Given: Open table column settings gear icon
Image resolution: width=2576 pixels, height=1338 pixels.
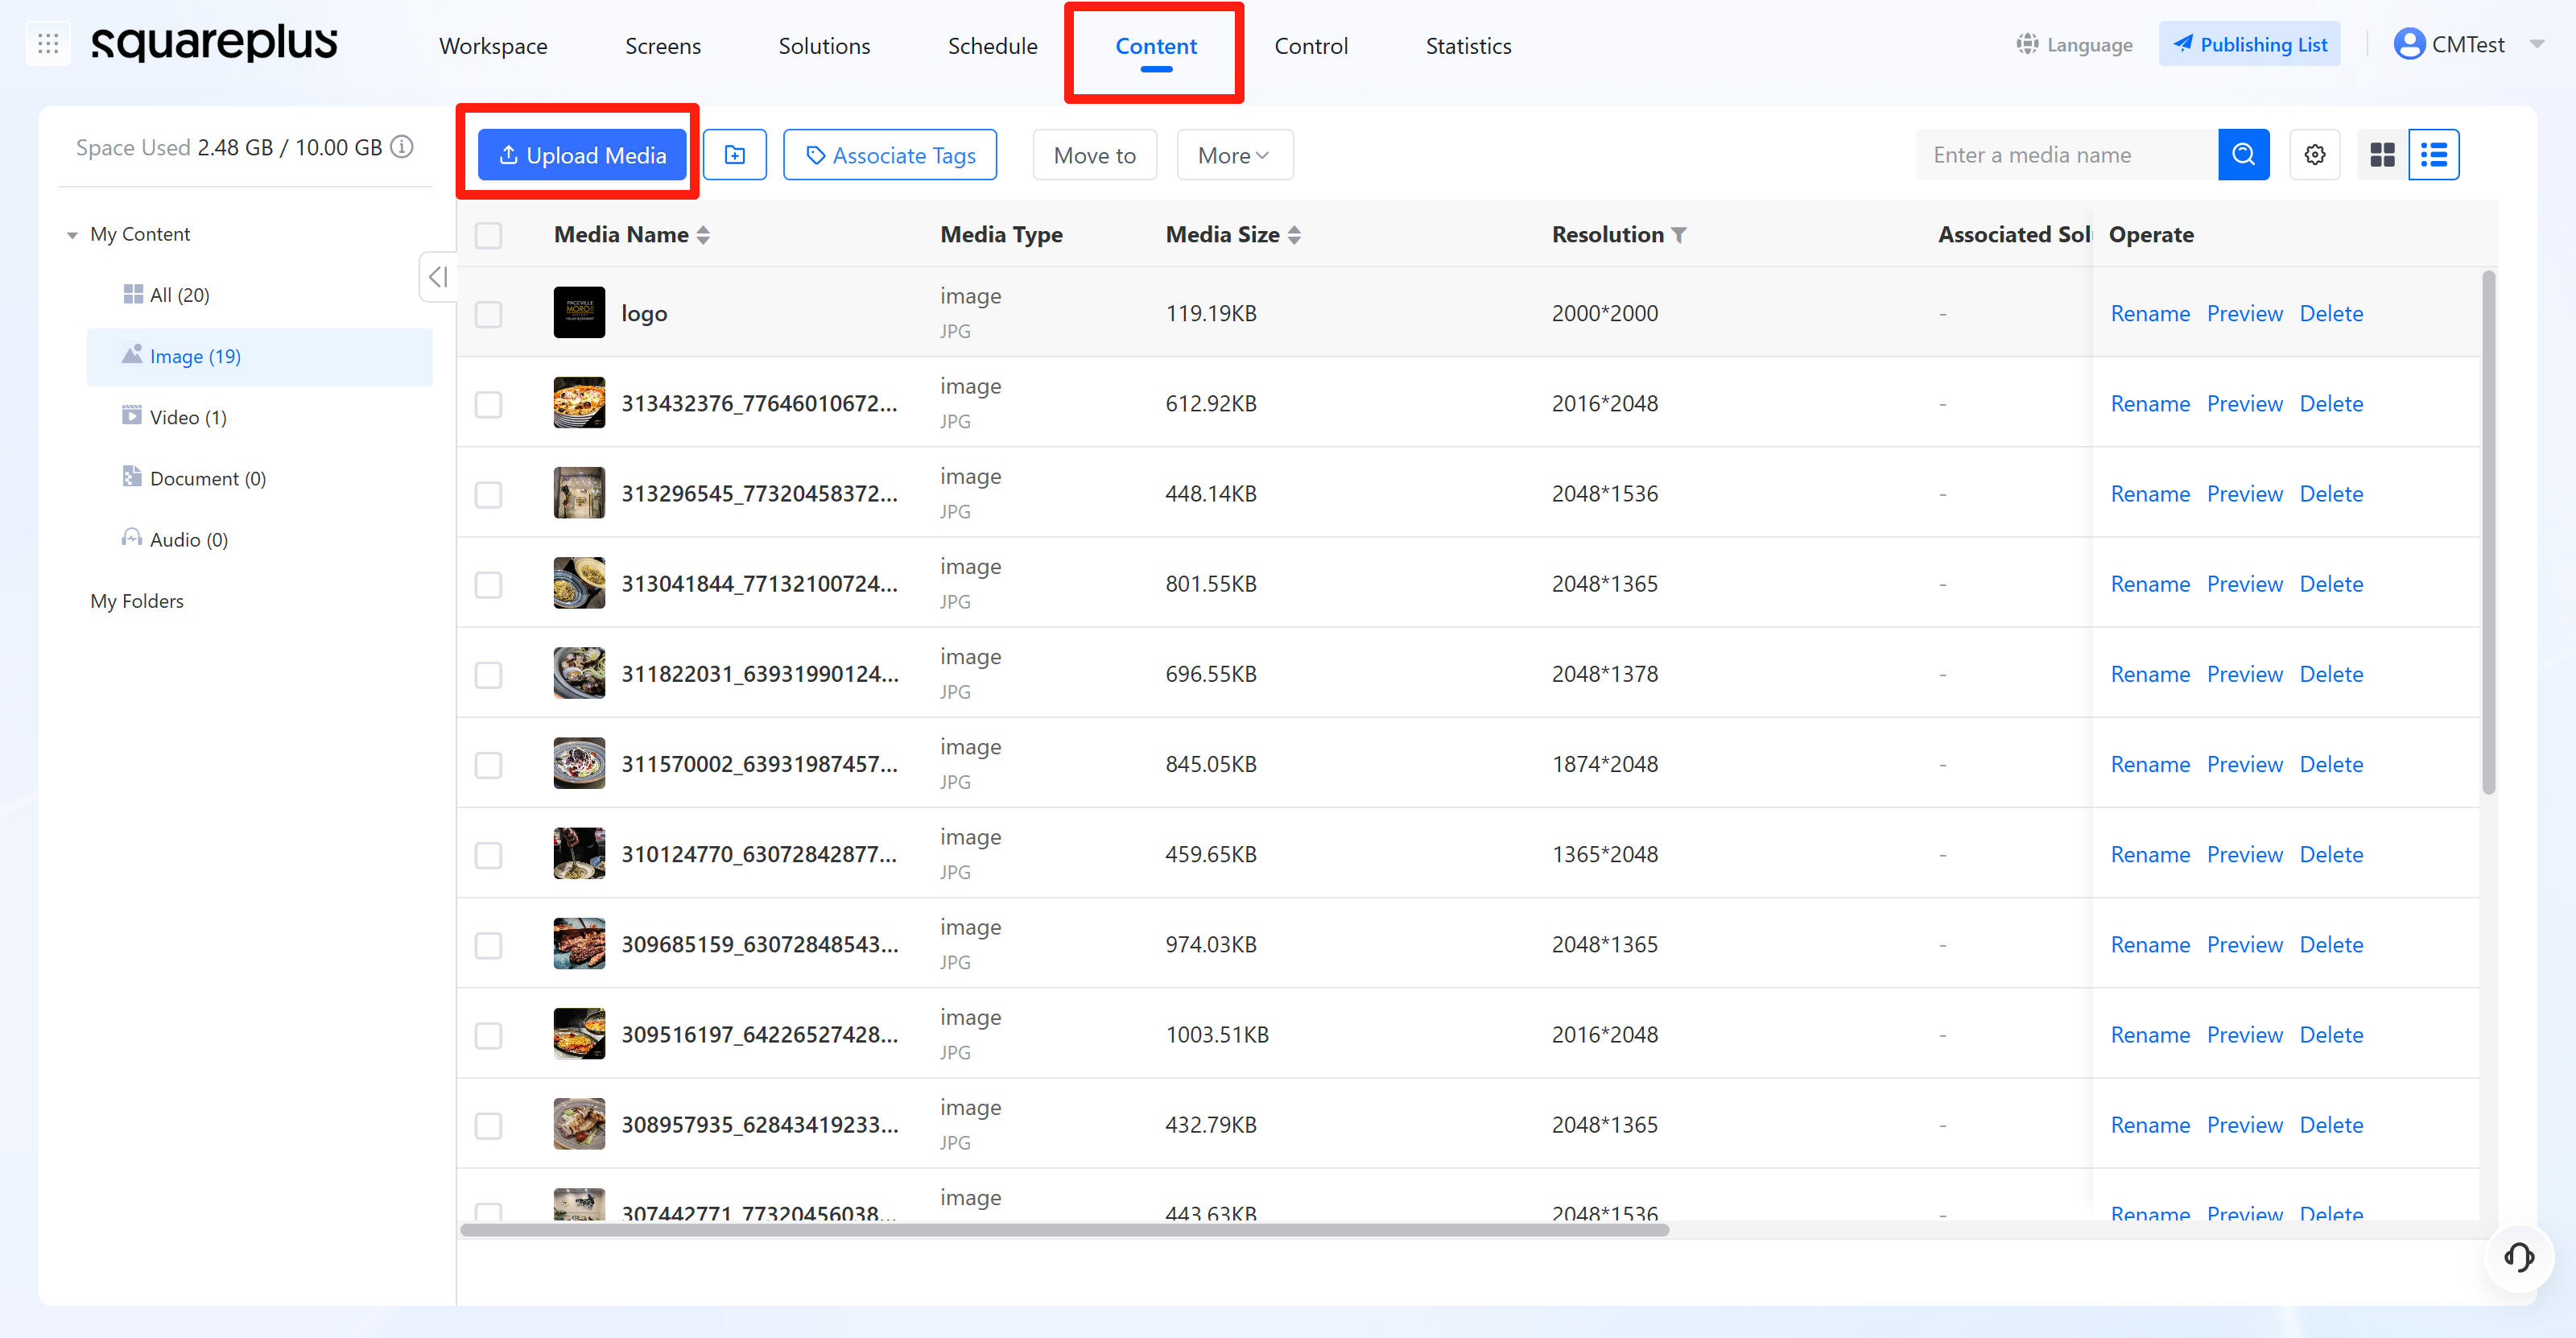Looking at the screenshot, I should [x=2314, y=155].
